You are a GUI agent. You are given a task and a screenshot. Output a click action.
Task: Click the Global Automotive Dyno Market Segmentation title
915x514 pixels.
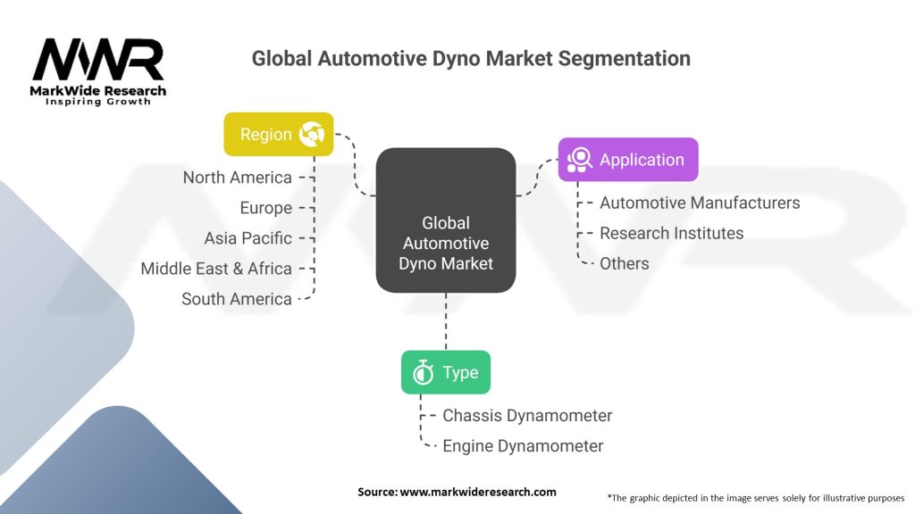[471, 58]
